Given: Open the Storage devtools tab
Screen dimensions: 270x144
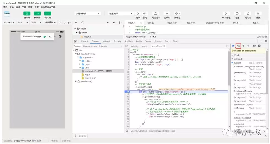Looking at the screenshot, I should [x=158, y=41].
